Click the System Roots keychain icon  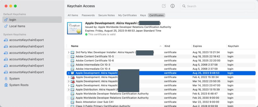pyautogui.click(x=6, y=85)
